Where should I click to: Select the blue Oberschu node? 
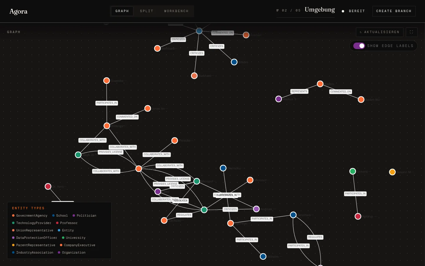click(x=223, y=168)
